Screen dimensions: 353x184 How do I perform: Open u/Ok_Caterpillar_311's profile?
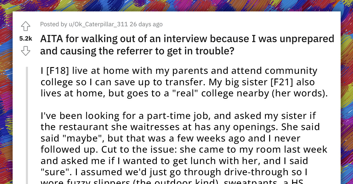point(98,24)
